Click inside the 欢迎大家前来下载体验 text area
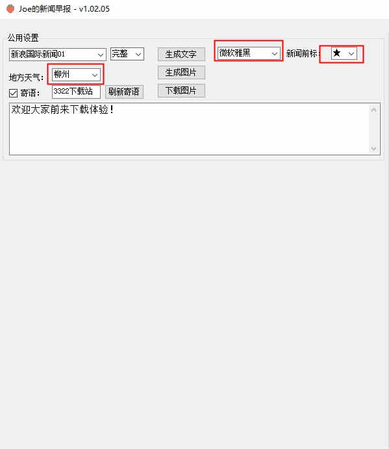The image size is (389, 449). tap(189, 129)
